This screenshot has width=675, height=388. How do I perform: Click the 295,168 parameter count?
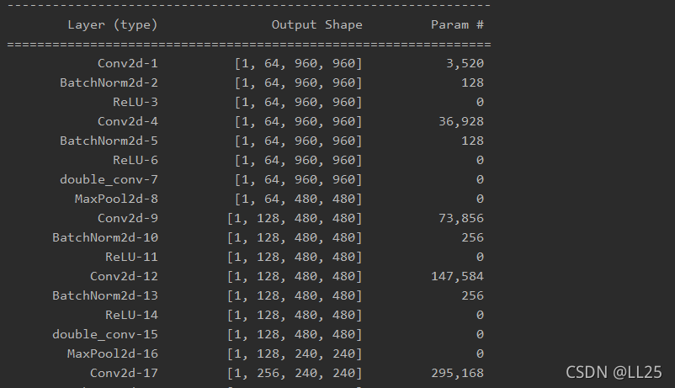(x=457, y=374)
